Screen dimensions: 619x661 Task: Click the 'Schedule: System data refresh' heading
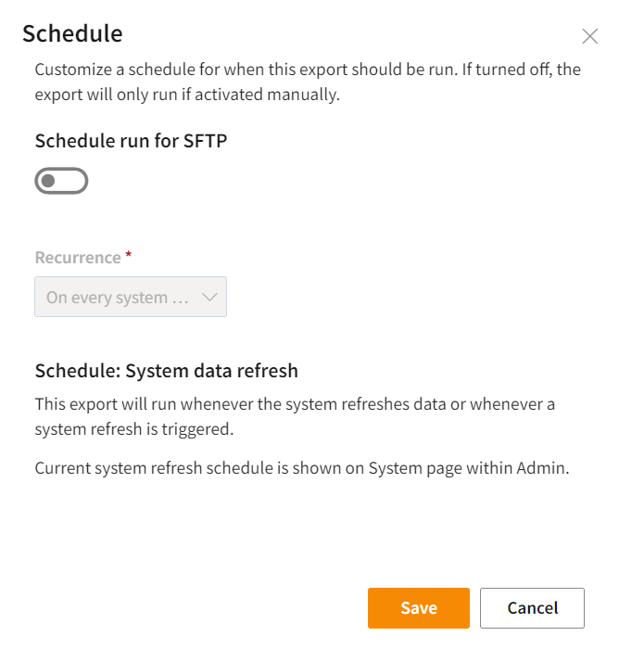167,371
